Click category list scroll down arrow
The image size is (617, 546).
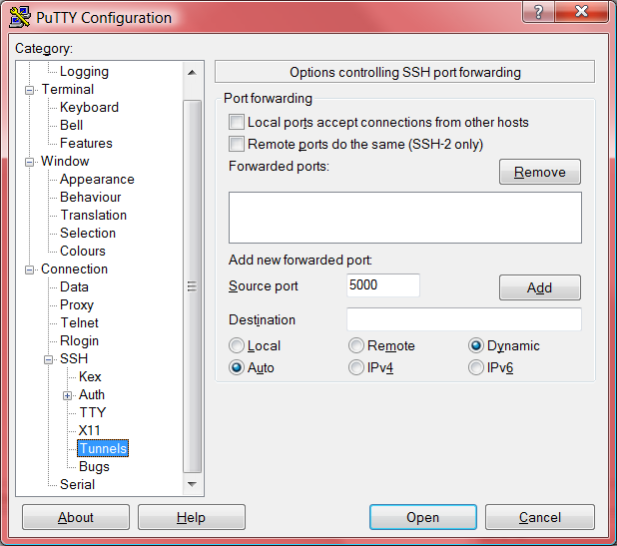coord(192,484)
